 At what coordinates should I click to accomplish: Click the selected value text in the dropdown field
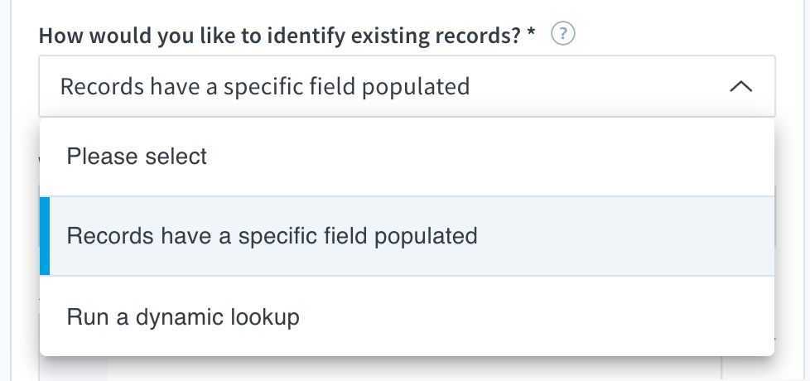[x=265, y=86]
